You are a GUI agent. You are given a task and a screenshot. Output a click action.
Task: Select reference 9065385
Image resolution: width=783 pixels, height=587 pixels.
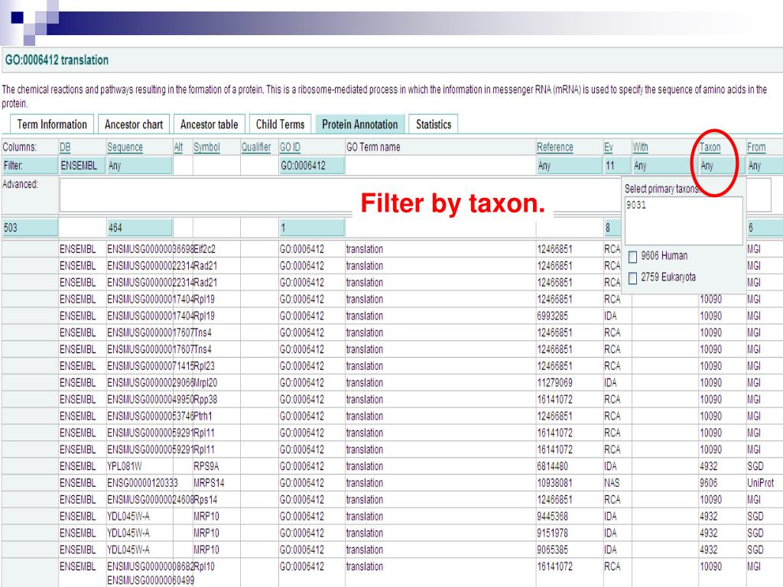[x=552, y=550]
